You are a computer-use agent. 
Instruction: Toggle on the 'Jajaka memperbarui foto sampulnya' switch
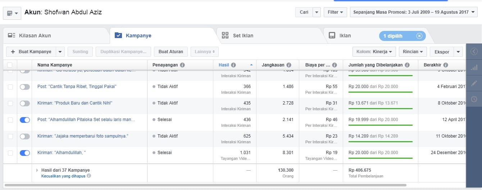pos(25,136)
